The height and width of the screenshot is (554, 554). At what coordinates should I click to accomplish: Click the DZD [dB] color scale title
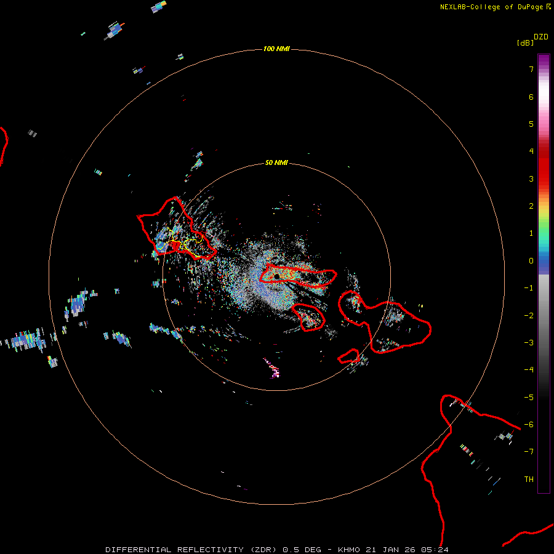pos(532,39)
